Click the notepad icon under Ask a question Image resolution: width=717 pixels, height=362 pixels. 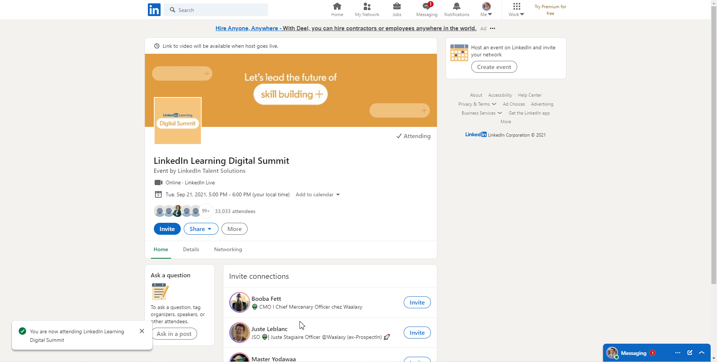tap(160, 291)
